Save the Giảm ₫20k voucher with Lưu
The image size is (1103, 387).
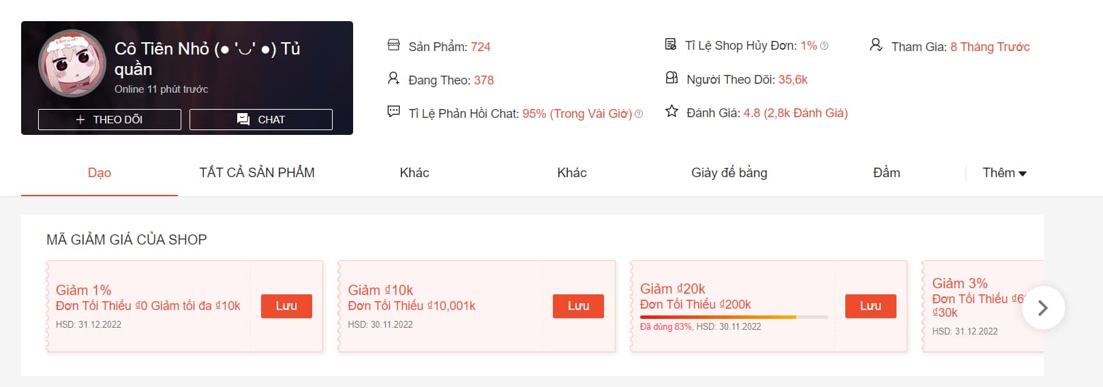click(871, 307)
